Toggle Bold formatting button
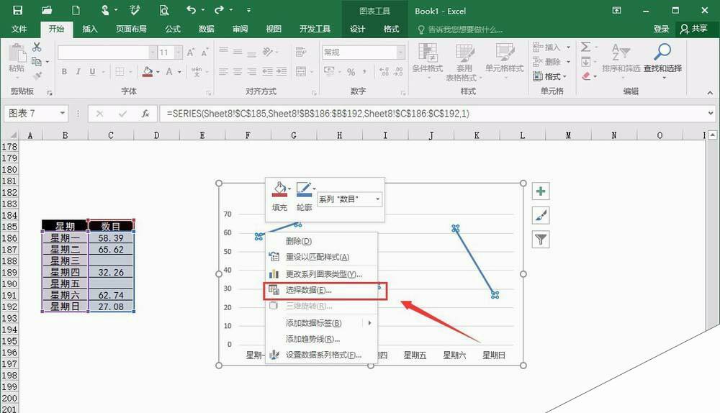The width and height of the screenshot is (720, 413). (64, 71)
